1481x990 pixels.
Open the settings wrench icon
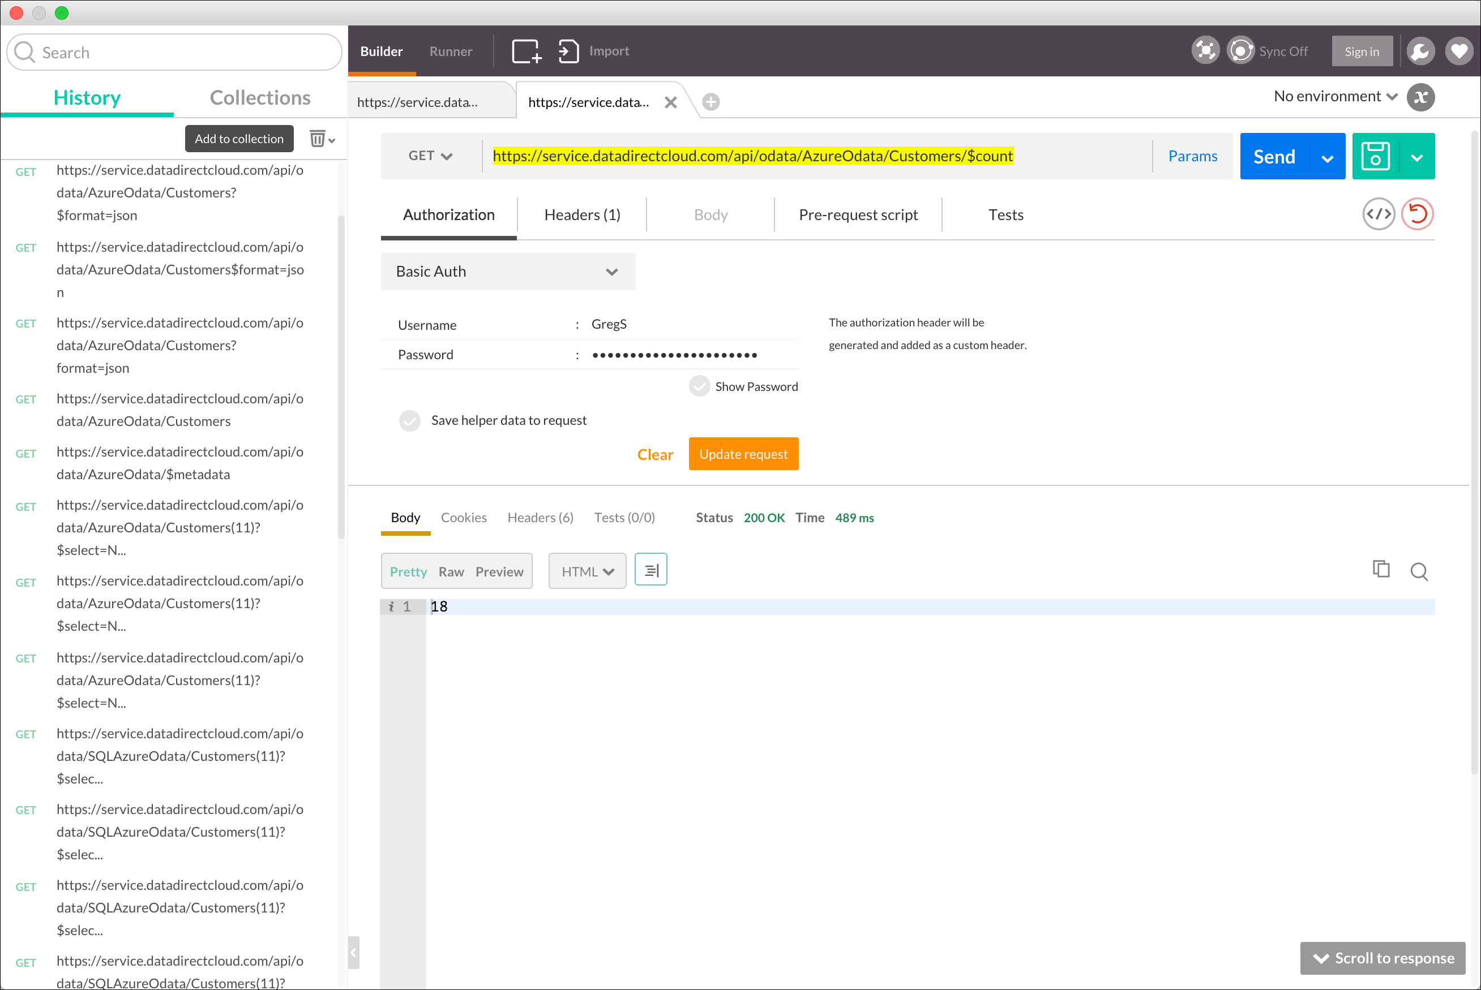(1420, 51)
